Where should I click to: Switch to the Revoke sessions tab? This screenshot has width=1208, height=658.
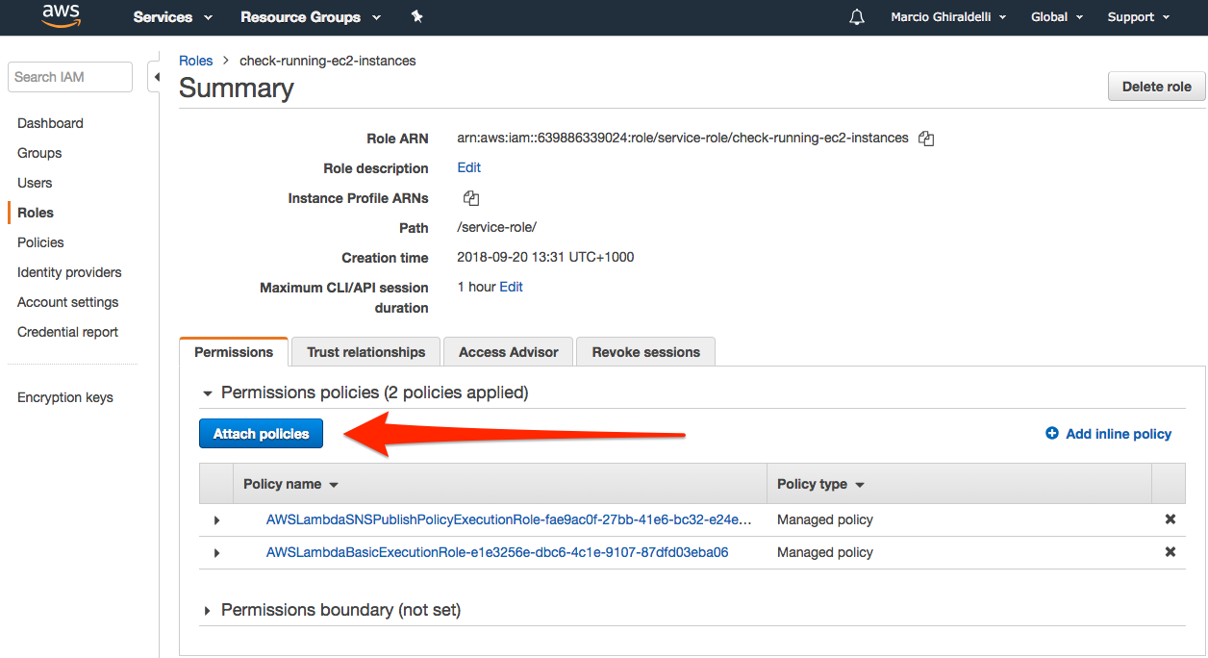pos(645,352)
